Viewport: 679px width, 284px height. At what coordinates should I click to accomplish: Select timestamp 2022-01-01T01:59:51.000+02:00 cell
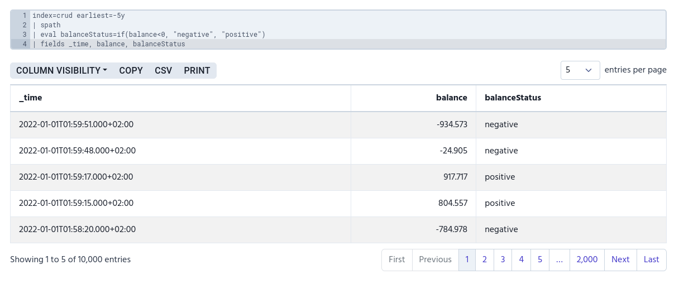(x=180, y=124)
